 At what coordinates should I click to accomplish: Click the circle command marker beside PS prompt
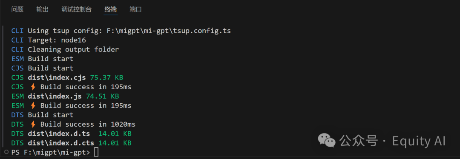(x=6, y=152)
